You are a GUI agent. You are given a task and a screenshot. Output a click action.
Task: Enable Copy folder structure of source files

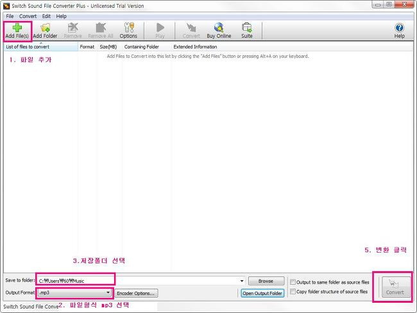pos(293,291)
